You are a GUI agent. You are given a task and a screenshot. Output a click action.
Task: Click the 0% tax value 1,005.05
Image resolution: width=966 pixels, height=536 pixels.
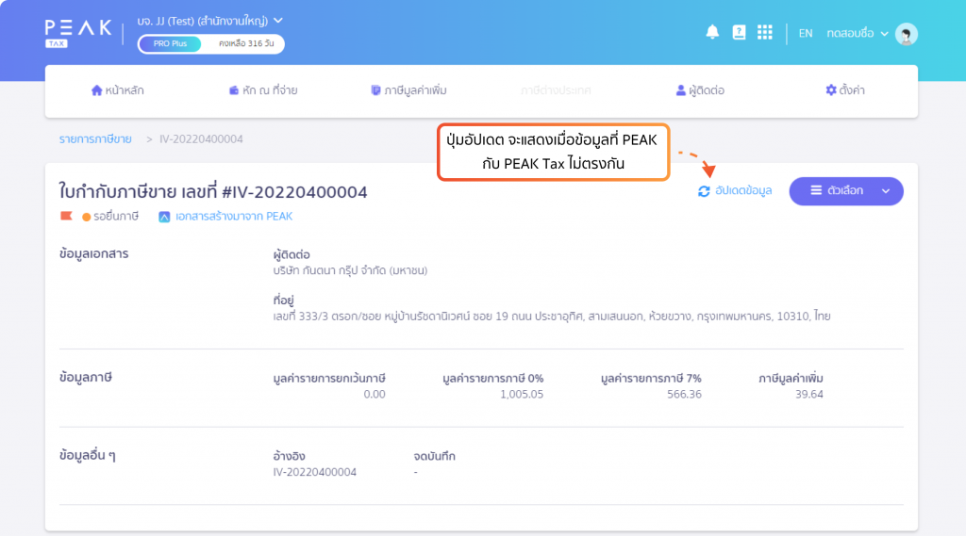tap(521, 395)
